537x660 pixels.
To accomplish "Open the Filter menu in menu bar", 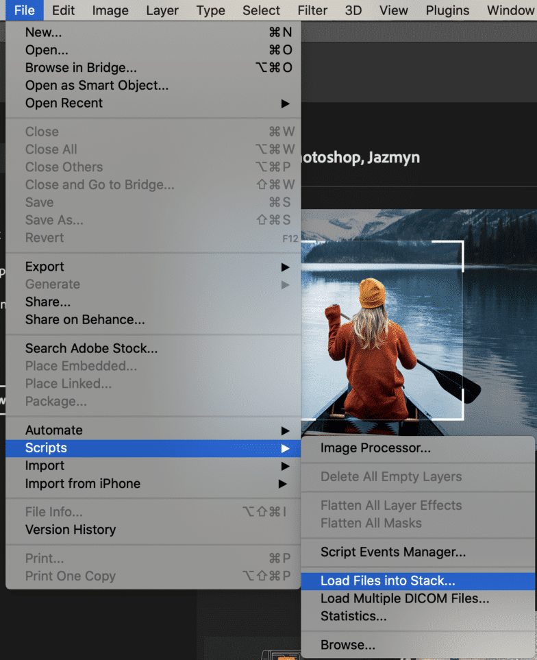I will 312,10.
